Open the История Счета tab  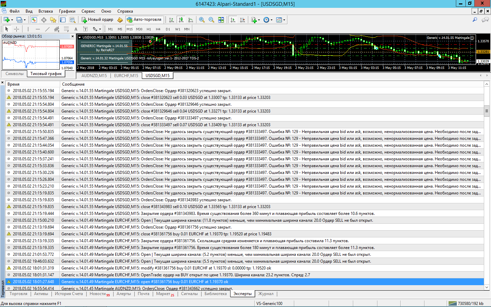tap(69, 294)
